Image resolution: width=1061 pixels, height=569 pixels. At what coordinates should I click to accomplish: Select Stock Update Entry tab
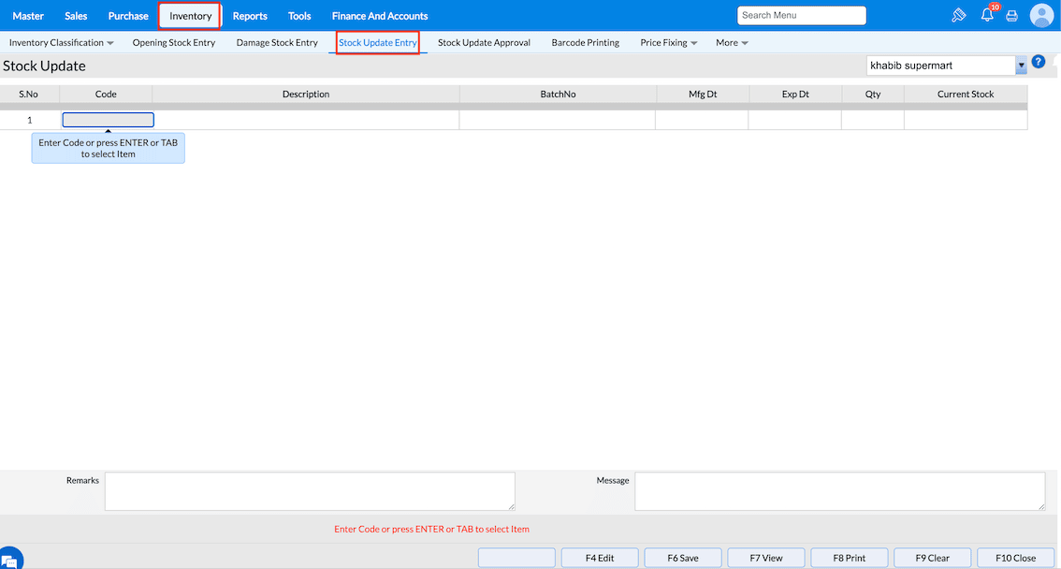point(378,43)
